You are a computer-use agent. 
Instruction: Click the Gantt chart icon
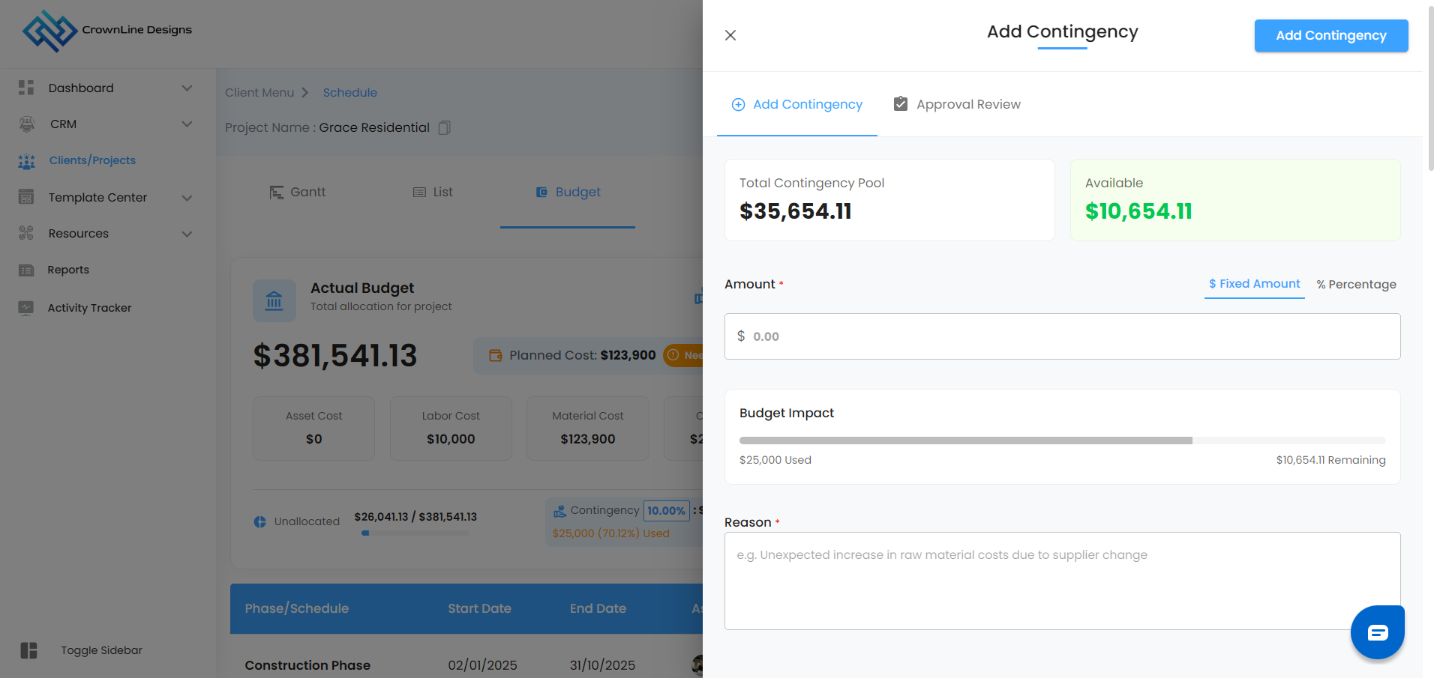tap(277, 193)
